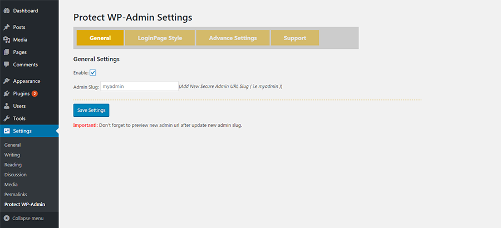
Task: Open the Users menu label
Action: 19,106
